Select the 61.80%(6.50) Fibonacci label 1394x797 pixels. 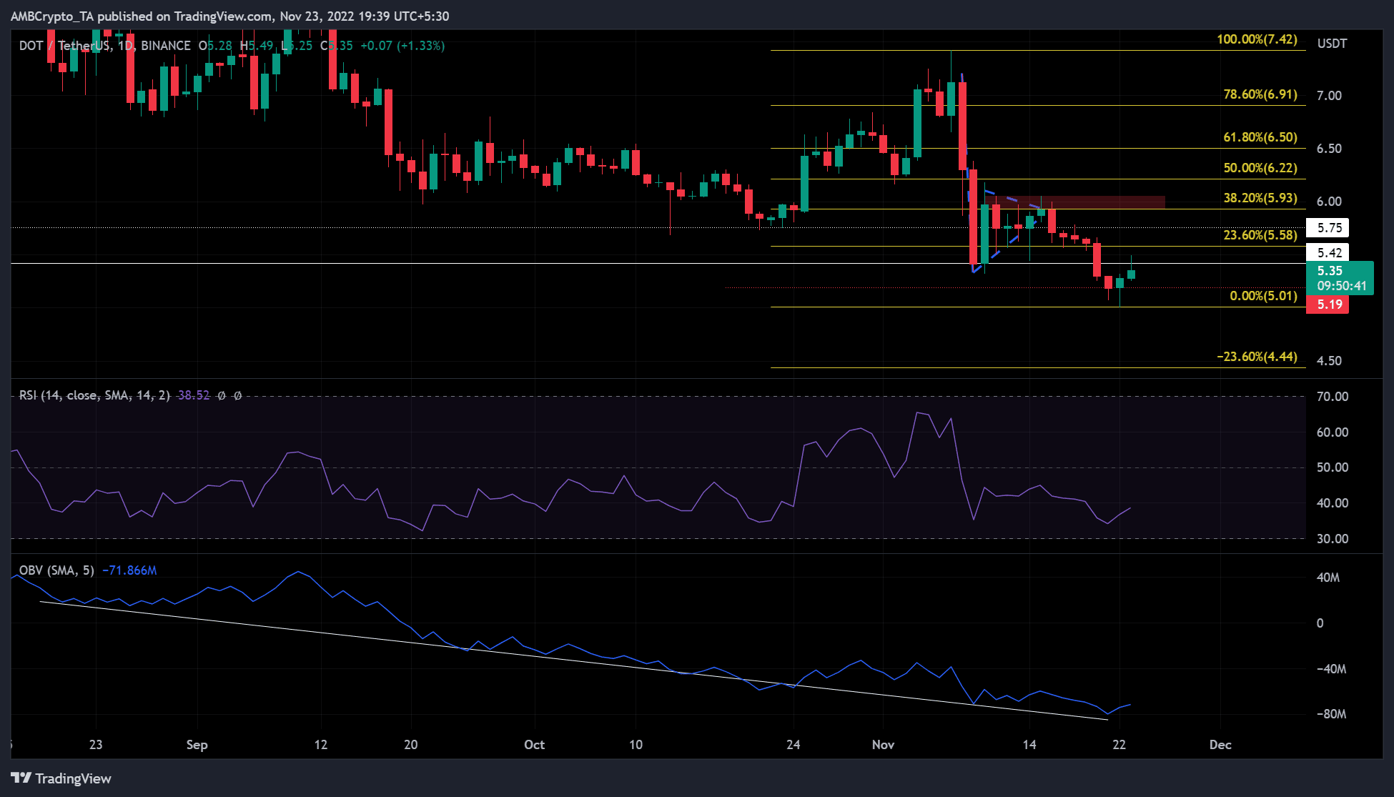pyautogui.click(x=1260, y=137)
